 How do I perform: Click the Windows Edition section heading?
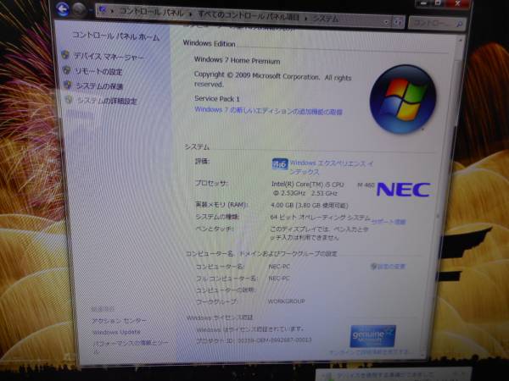[209, 43]
